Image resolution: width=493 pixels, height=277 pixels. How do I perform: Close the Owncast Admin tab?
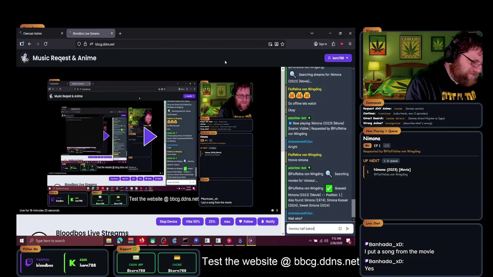point(62,33)
